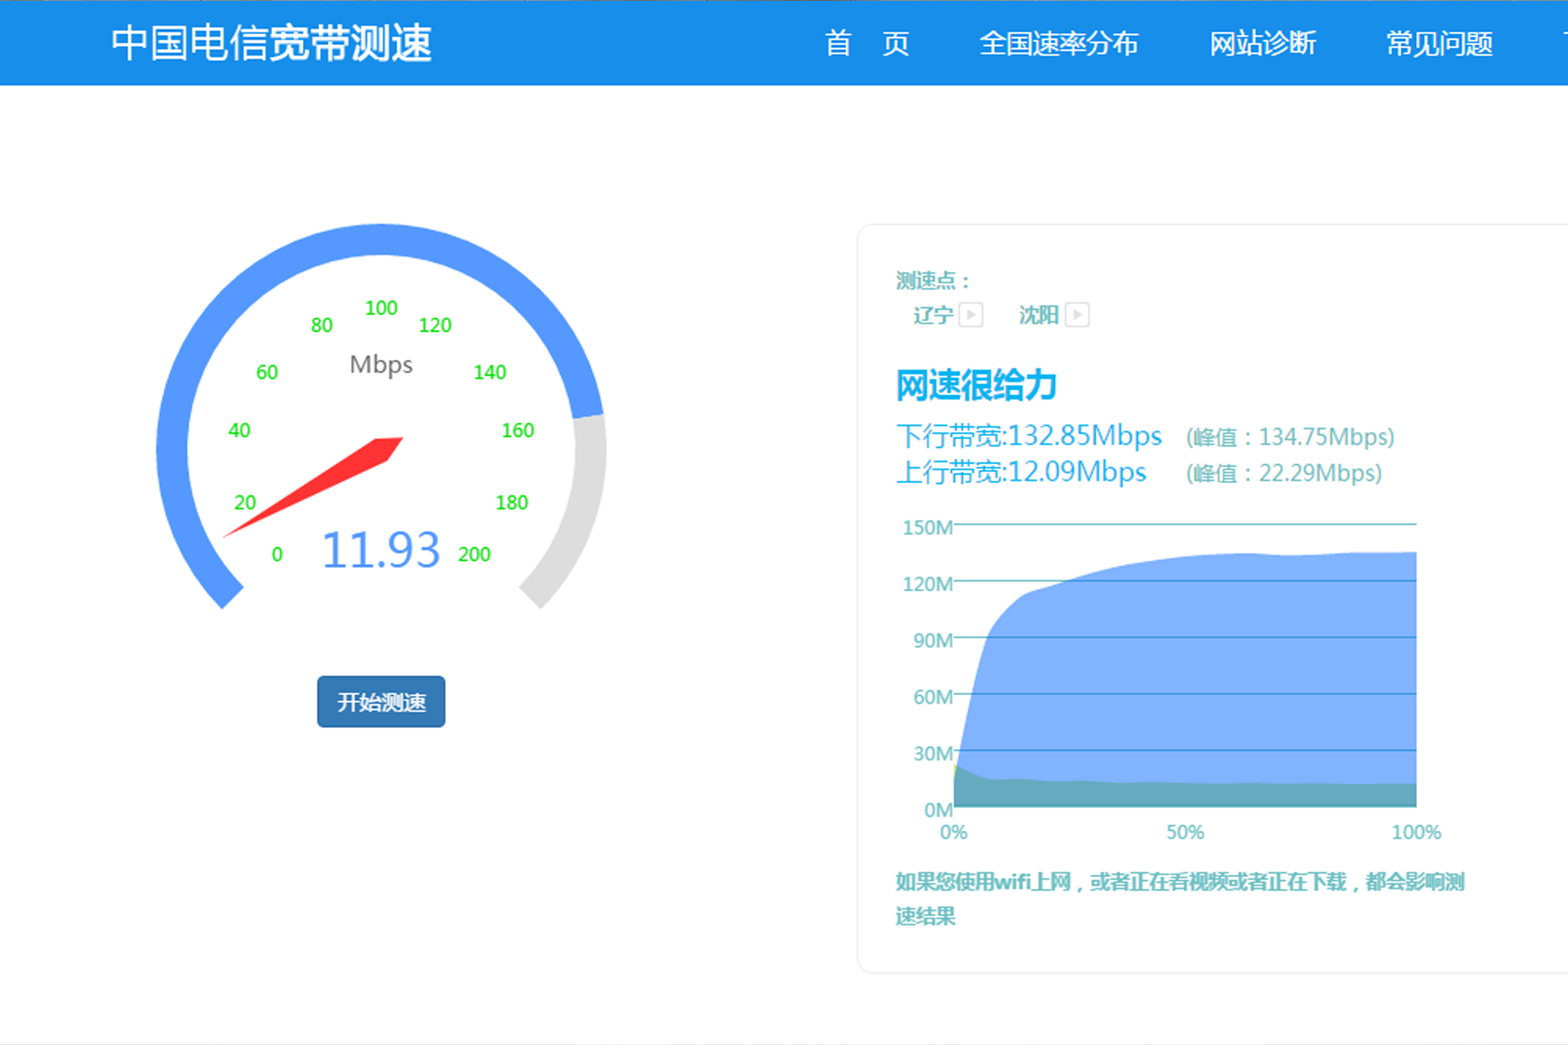Click the 100% x-axis label
The width and height of the screenshot is (1568, 1045).
click(1417, 832)
